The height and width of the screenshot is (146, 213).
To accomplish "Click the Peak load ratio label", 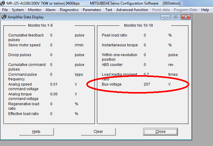I will [115, 35].
